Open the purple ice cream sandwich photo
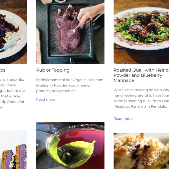The height and width of the screenshot is (169, 169). (13, 150)
